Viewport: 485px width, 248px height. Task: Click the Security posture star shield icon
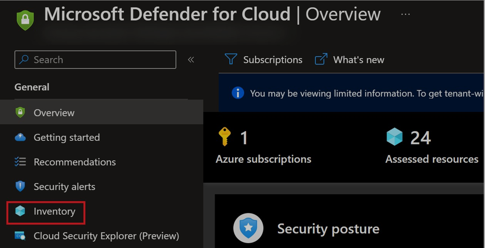249,228
